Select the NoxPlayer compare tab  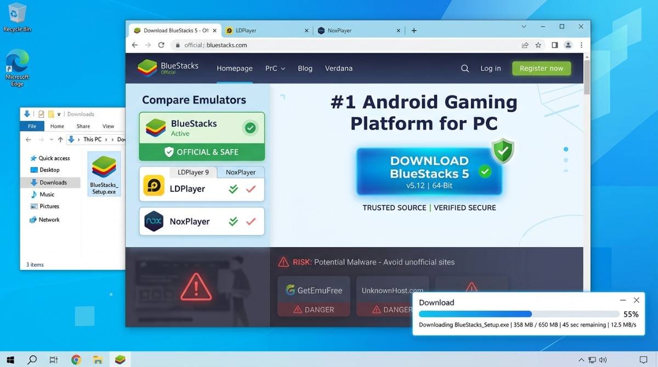point(241,172)
